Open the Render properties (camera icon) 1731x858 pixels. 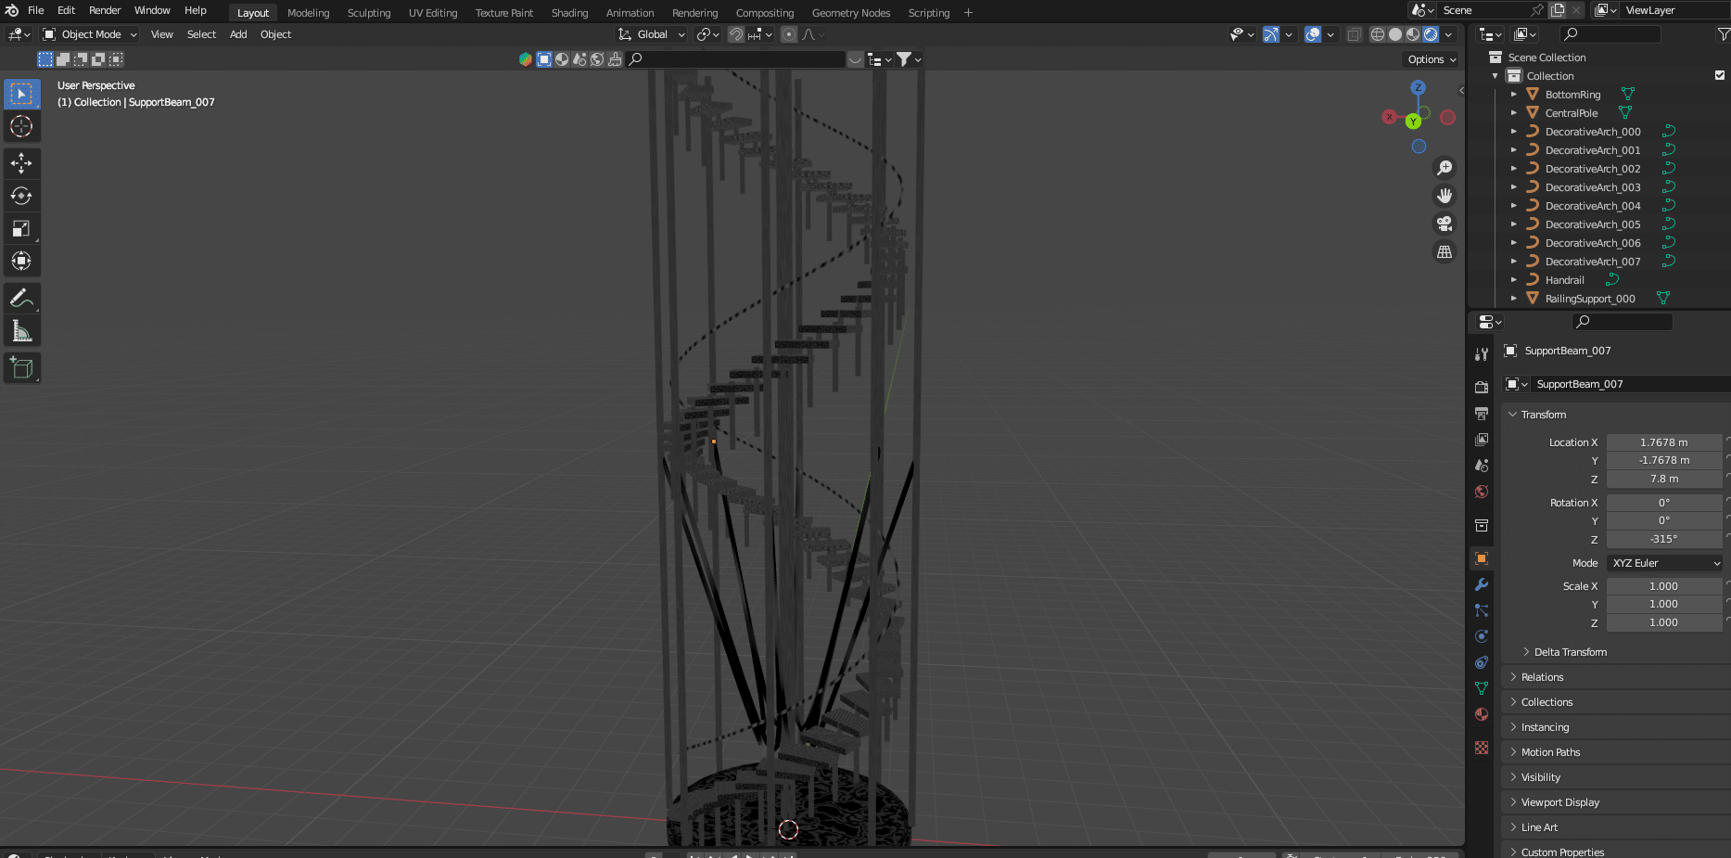(1481, 387)
